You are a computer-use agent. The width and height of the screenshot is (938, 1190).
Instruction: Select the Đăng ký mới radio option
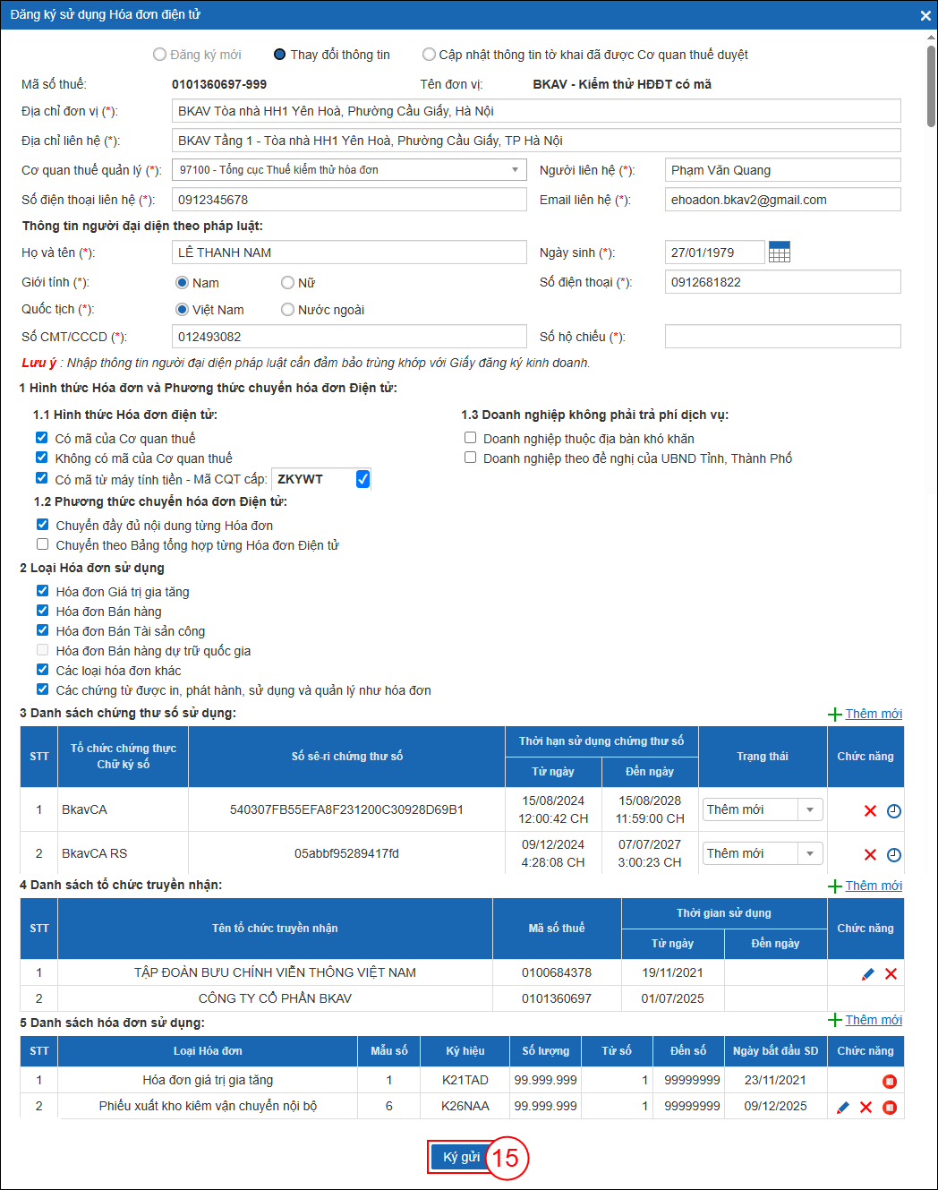tap(160, 55)
